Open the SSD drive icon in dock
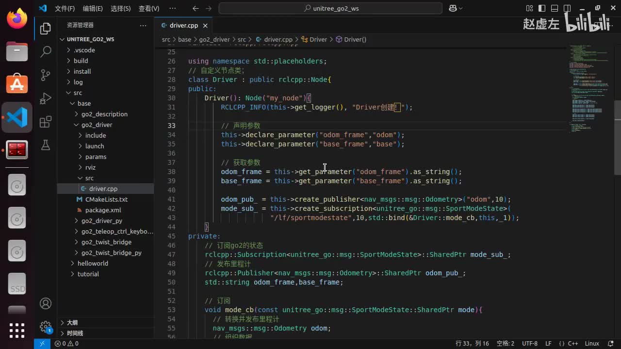This screenshot has height=349, width=621. point(17,284)
